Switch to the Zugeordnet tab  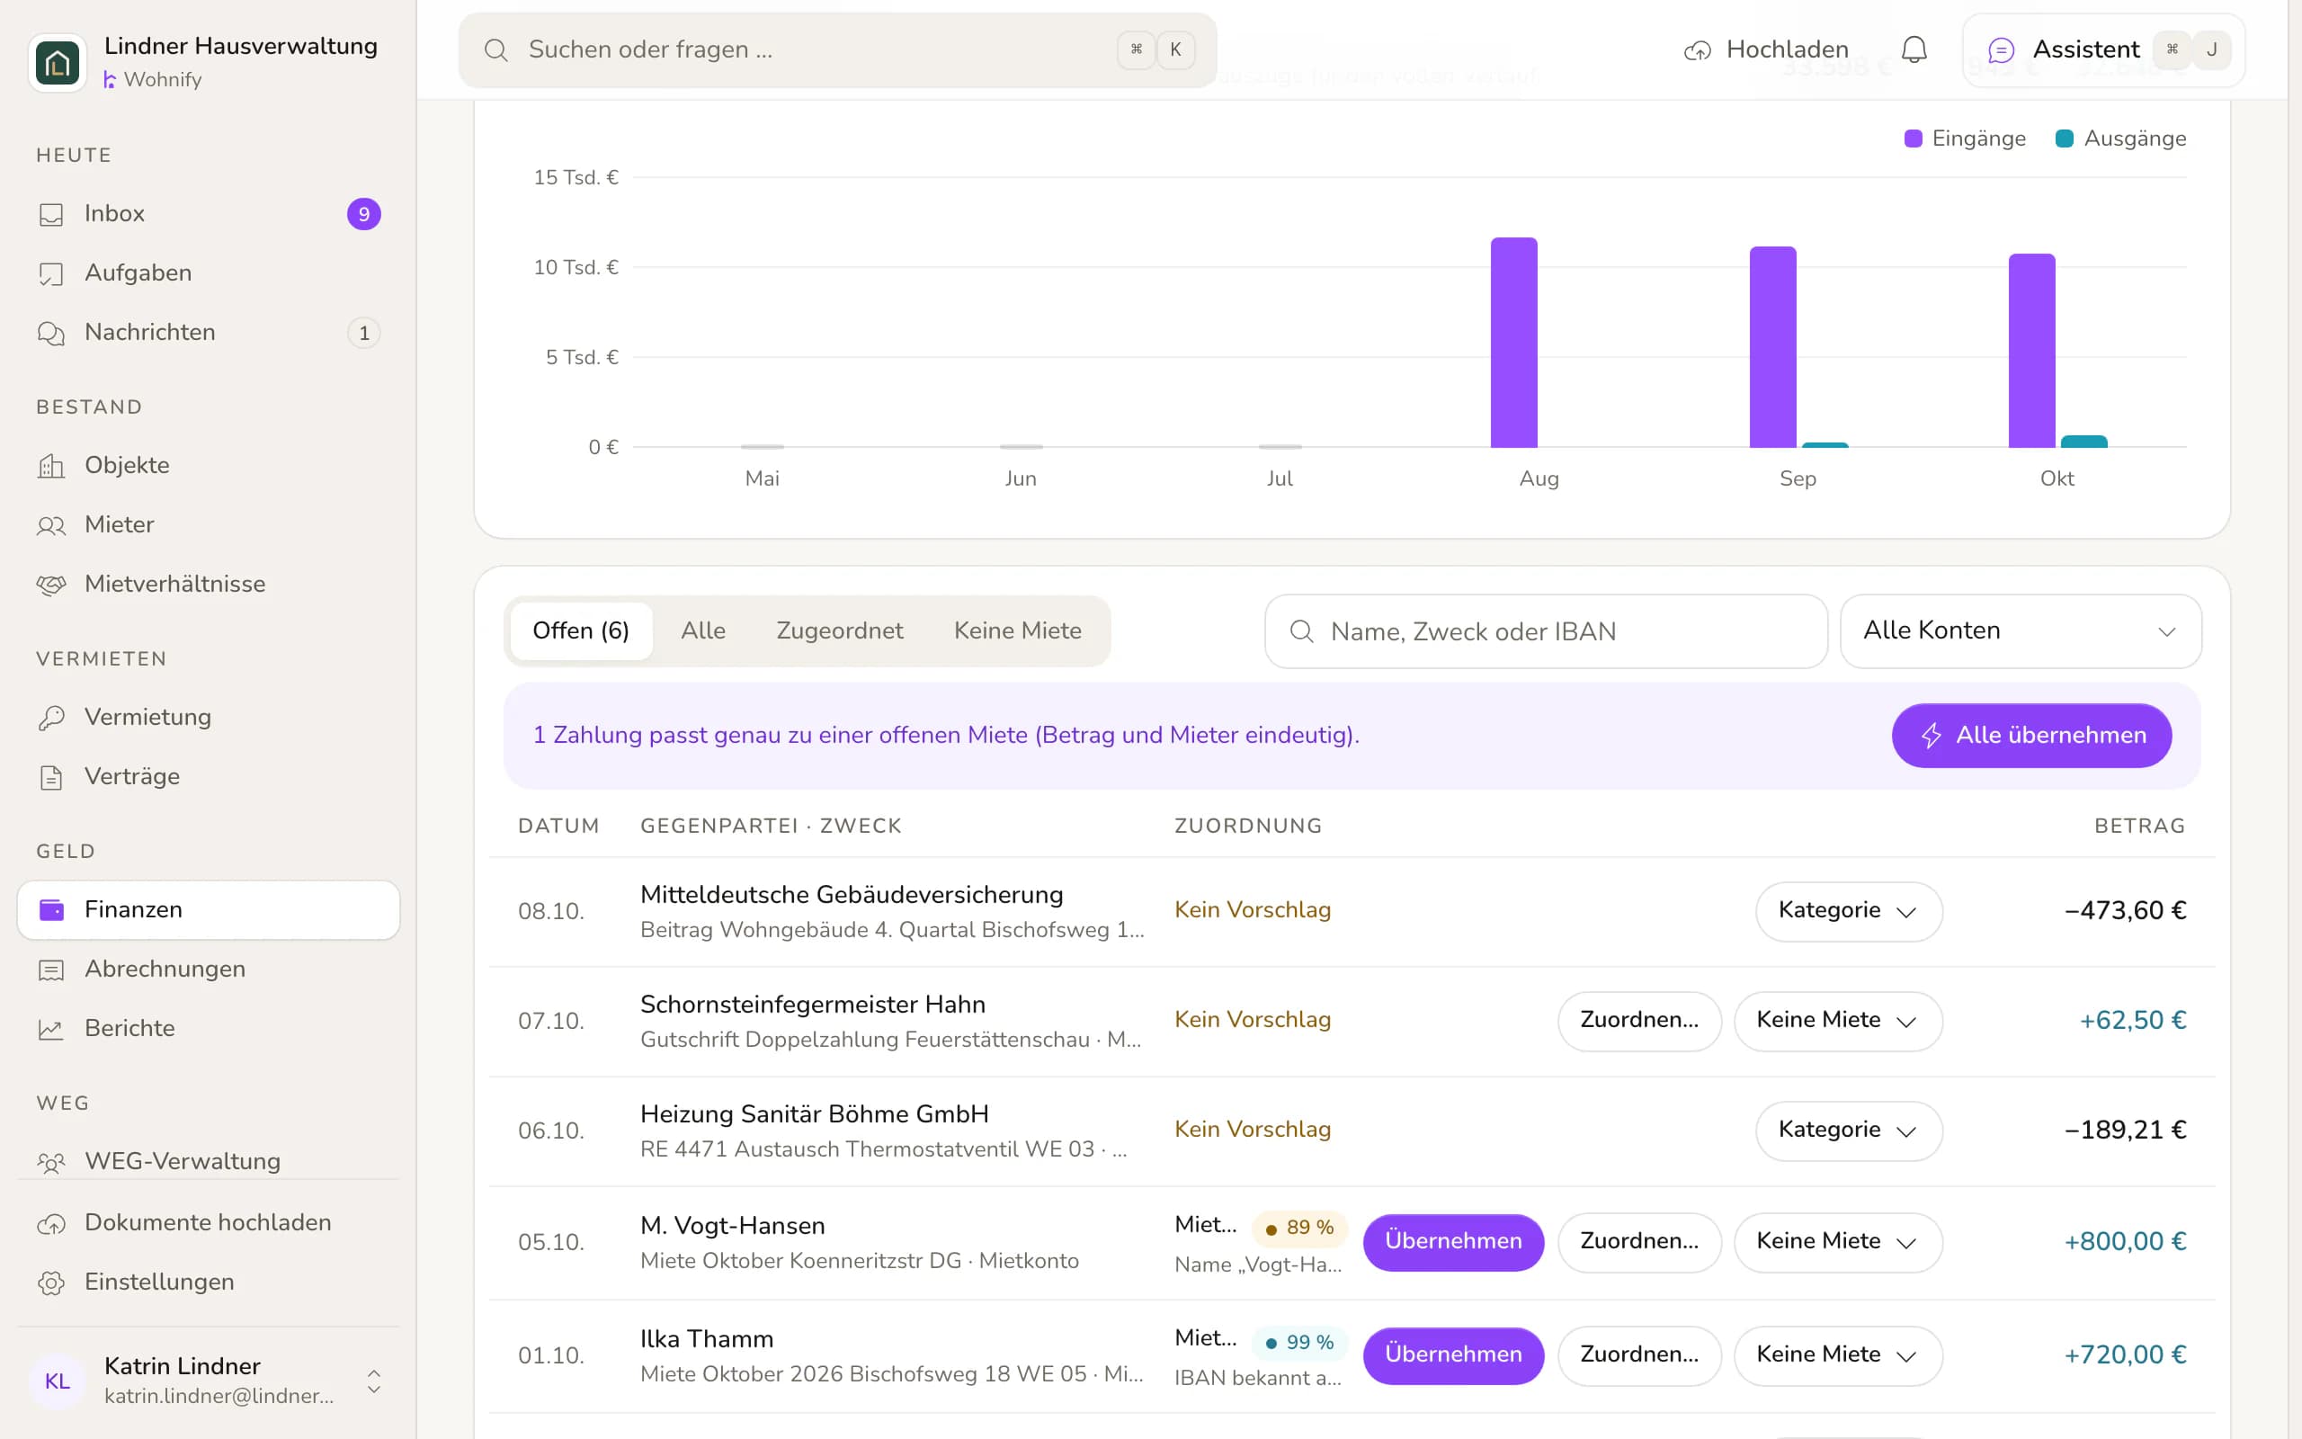point(839,631)
